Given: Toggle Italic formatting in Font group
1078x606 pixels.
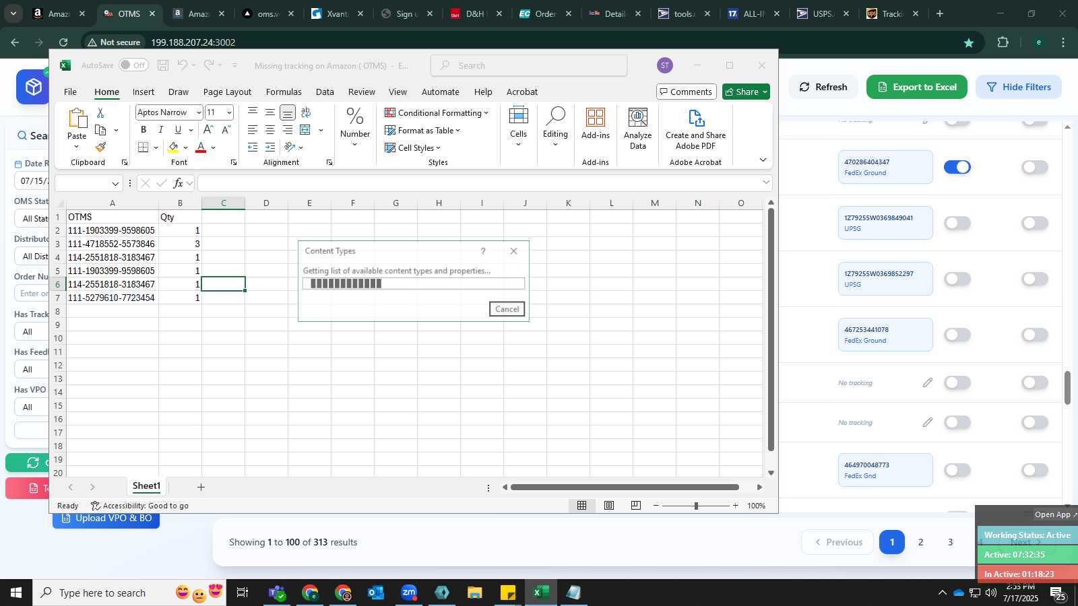Looking at the screenshot, I should (160, 130).
